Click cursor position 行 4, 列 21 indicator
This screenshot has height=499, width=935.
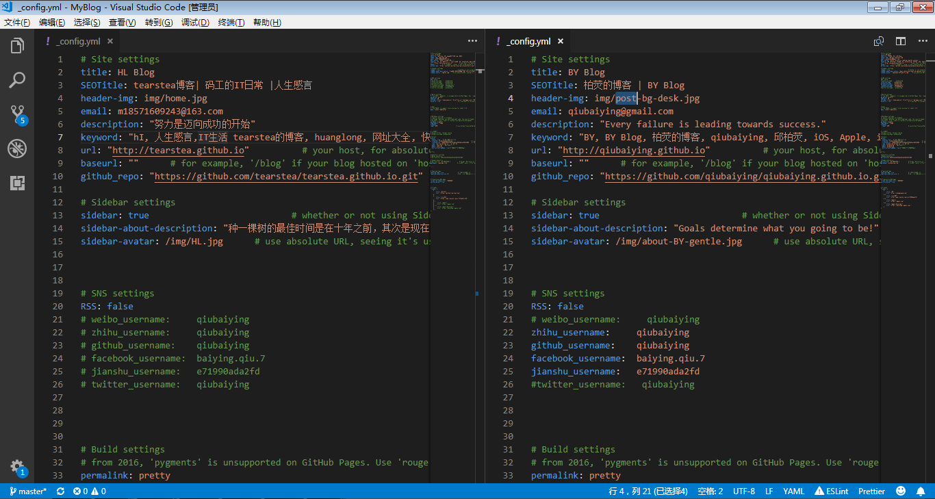tap(648, 491)
